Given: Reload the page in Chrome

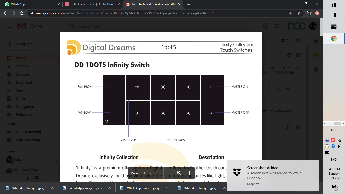Looking at the screenshot, I should pos(22,13).
